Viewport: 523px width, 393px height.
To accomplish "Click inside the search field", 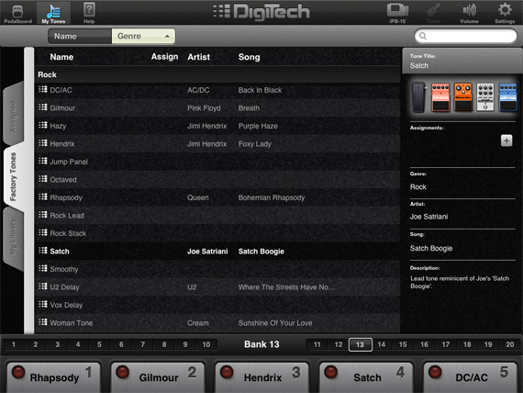I will (x=465, y=36).
